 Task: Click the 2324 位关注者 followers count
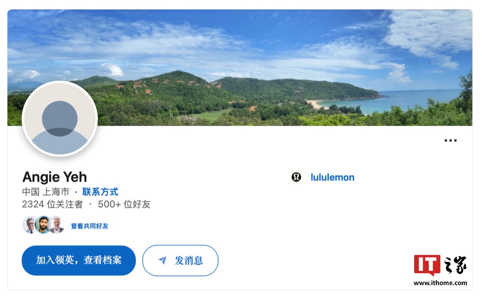pyautogui.click(x=52, y=204)
